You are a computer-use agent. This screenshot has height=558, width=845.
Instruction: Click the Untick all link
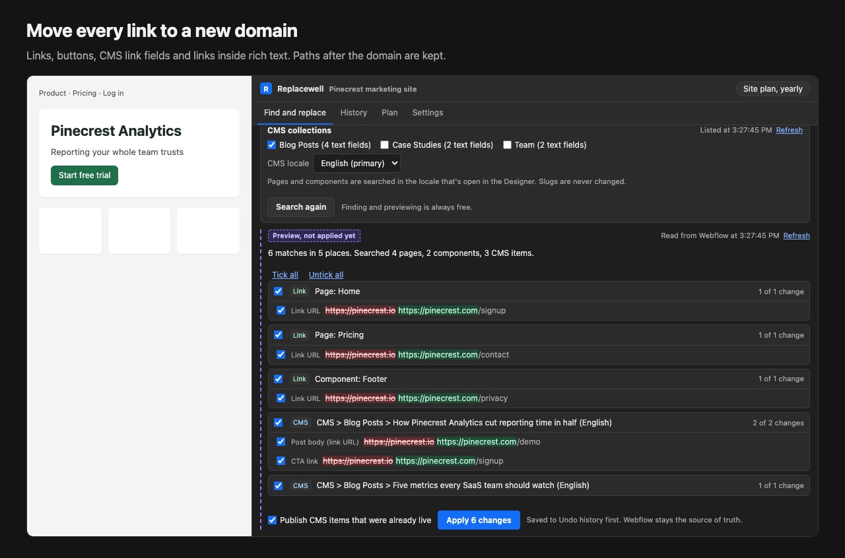coord(326,275)
